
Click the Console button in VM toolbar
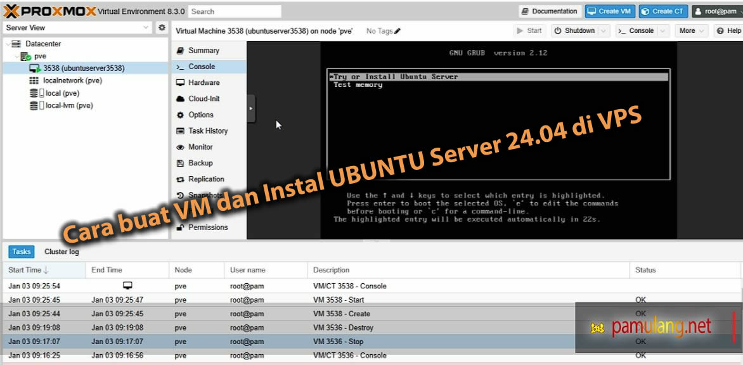[x=637, y=31]
